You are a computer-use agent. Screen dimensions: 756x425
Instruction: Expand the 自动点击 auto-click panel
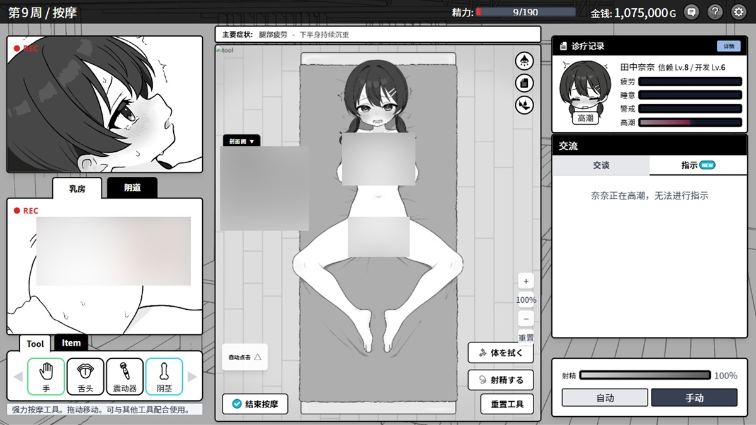[x=244, y=356]
